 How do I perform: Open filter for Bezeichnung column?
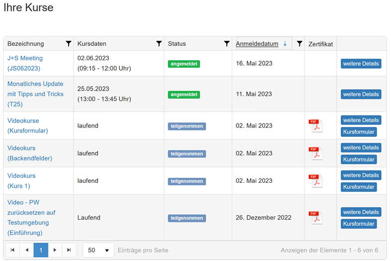point(69,44)
